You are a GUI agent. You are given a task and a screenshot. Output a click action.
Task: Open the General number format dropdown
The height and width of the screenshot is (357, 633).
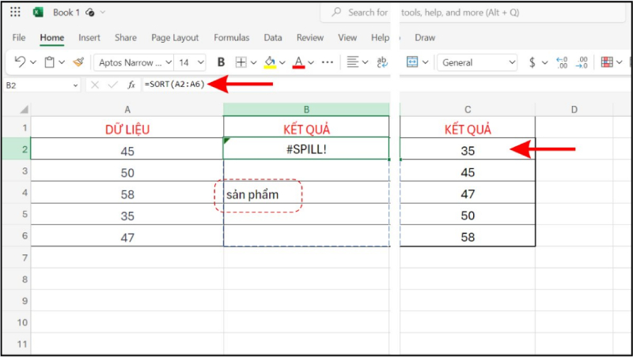tap(477, 62)
